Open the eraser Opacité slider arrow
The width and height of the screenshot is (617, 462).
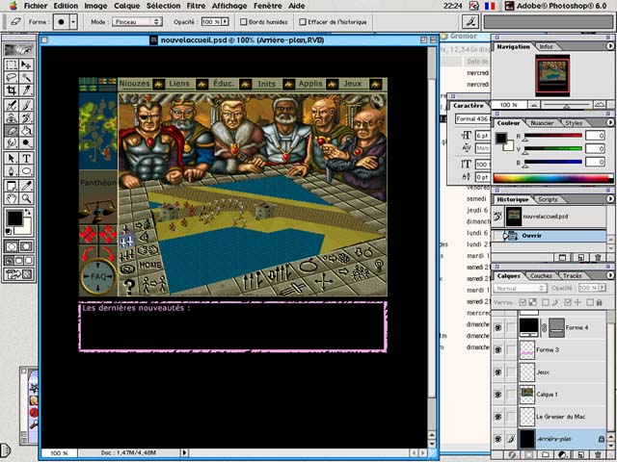pyautogui.click(x=225, y=22)
